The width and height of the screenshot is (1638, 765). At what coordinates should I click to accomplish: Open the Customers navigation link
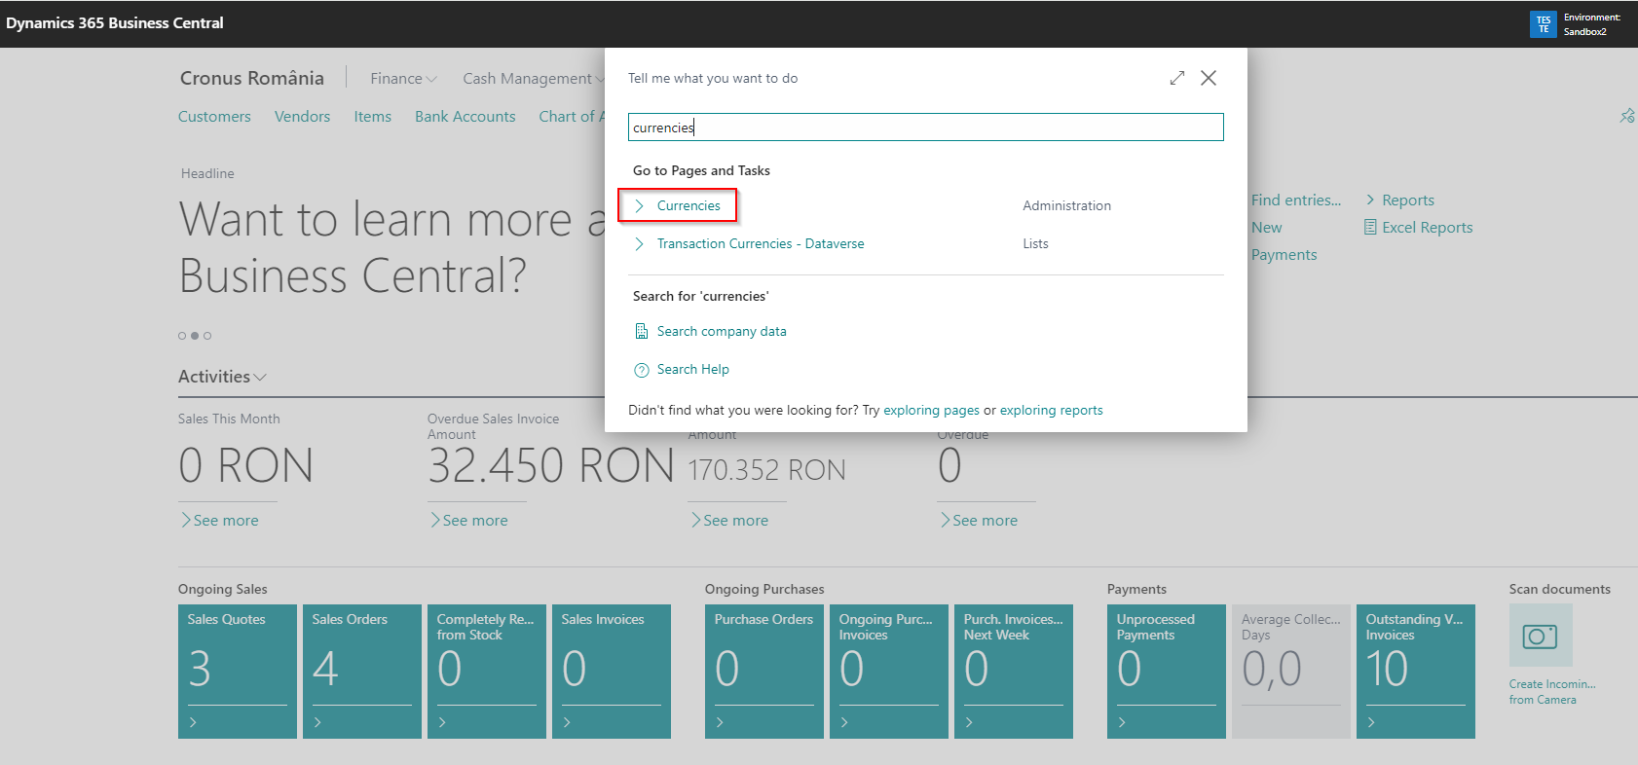tap(214, 117)
